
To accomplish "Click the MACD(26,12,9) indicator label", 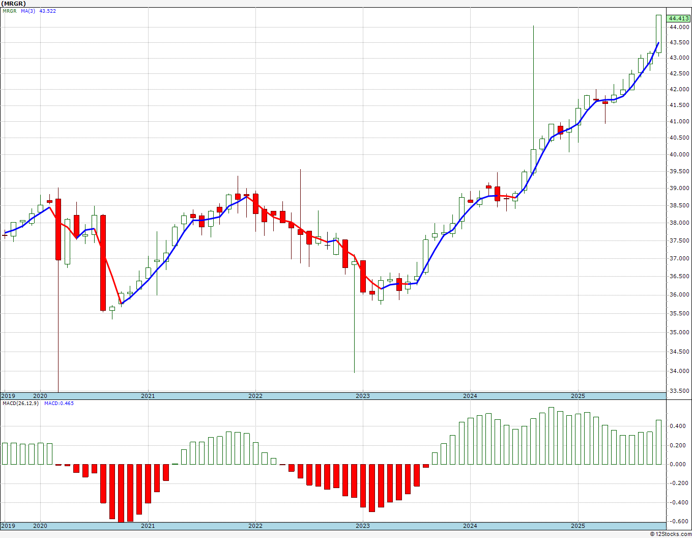I will pos(20,404).
